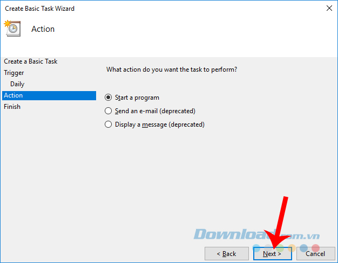The width and height of the screenshot is (338, 263).
Task: Go to the Finish step
Action: [x=12, y=107]
